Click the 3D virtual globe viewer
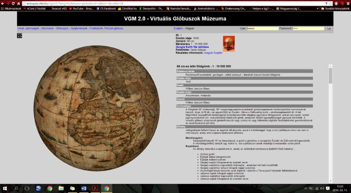The image size is (351, 193). point(97,108)
